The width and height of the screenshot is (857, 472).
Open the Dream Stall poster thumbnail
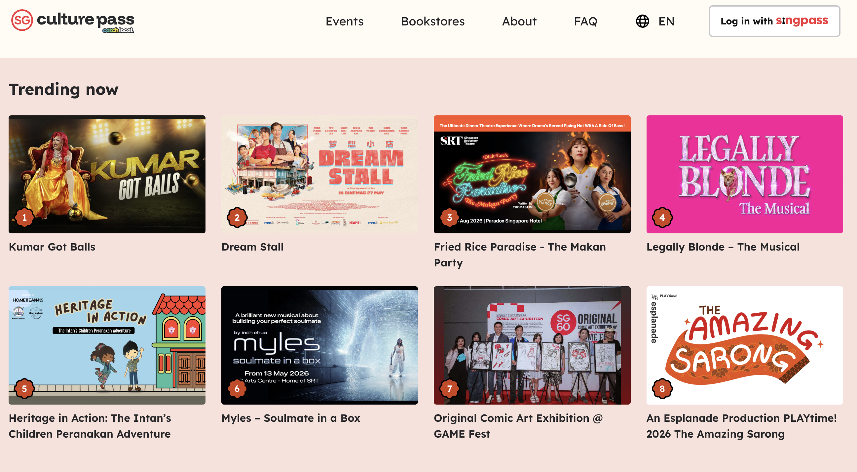click(319, 174)
